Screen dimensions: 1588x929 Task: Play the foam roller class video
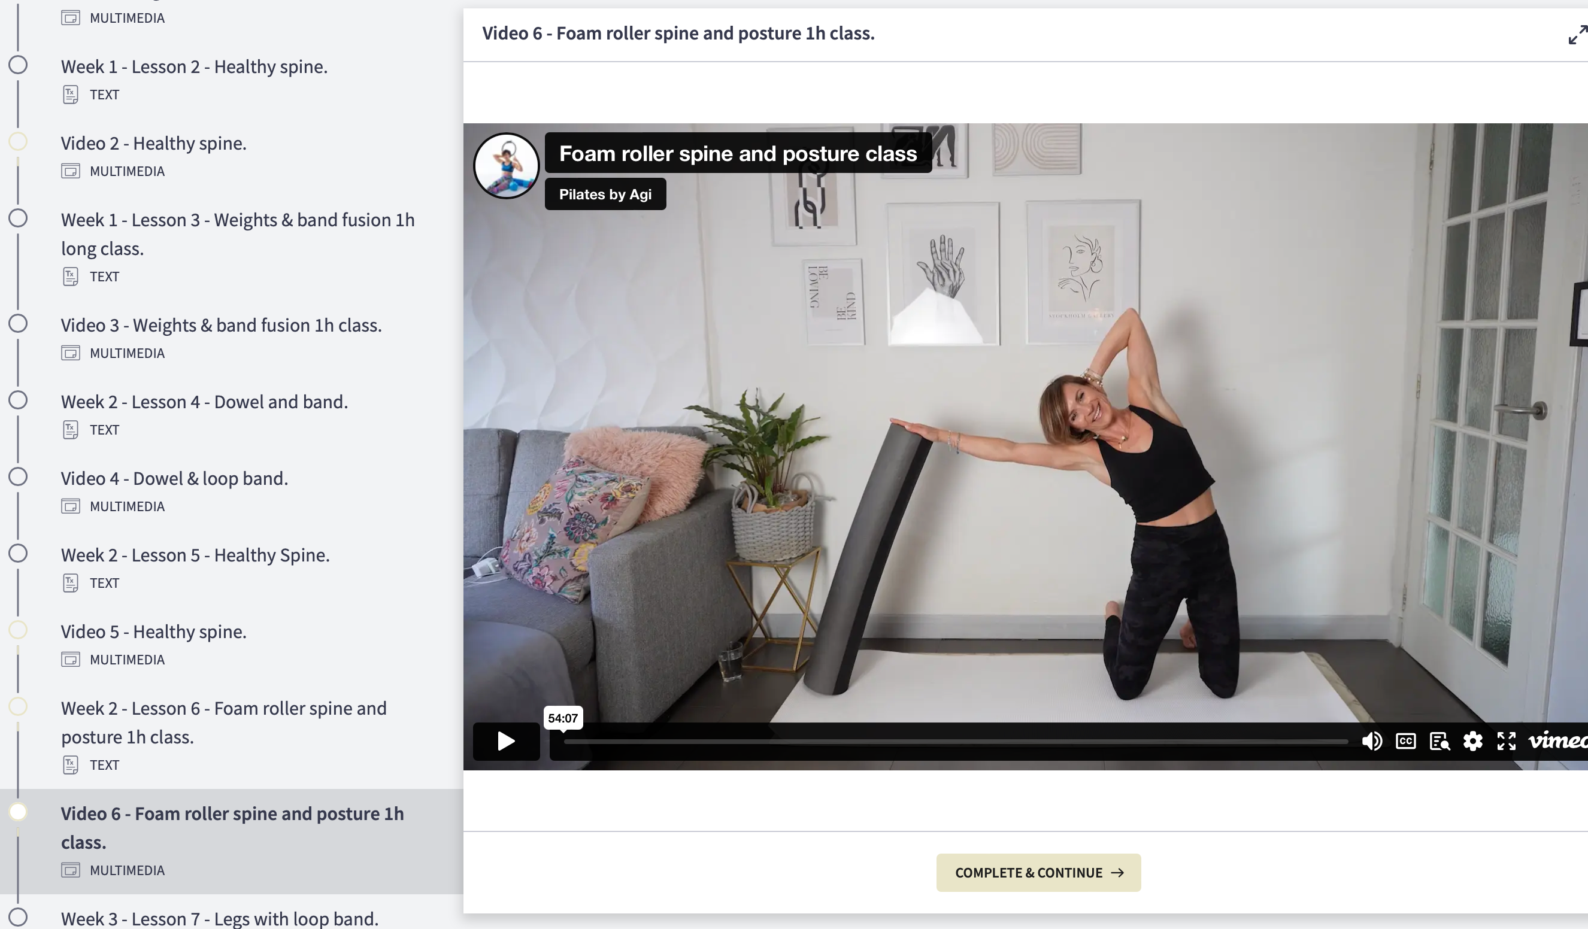[x=506, y=740]
